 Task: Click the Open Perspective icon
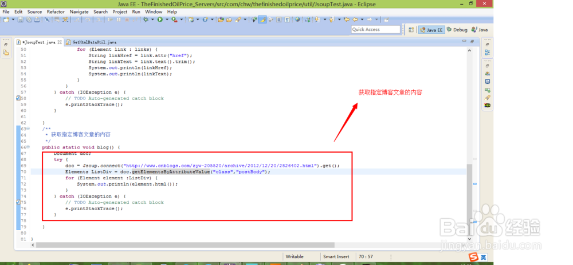[x=411, y=30]
